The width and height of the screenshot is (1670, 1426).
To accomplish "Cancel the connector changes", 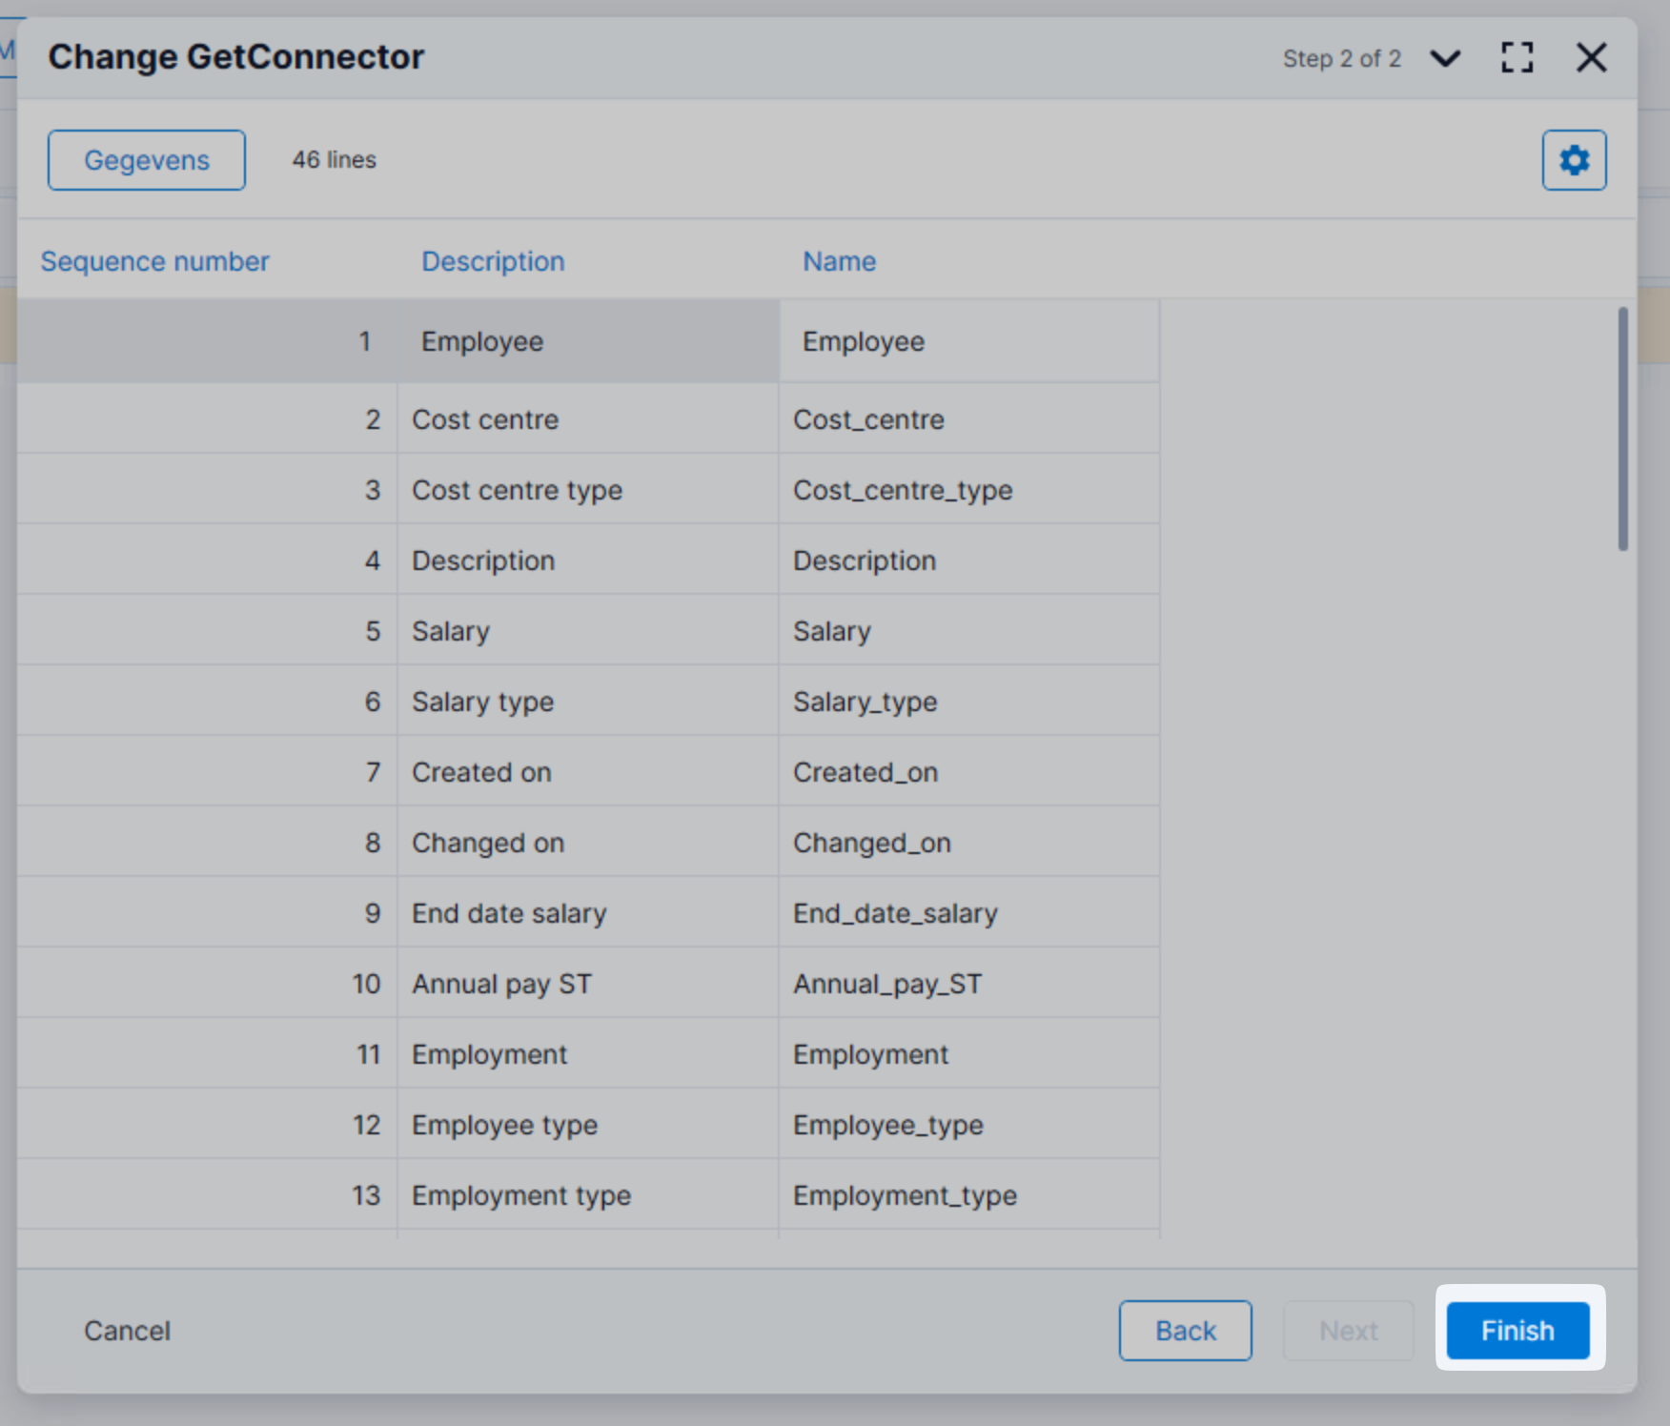I will (127, 1330).
